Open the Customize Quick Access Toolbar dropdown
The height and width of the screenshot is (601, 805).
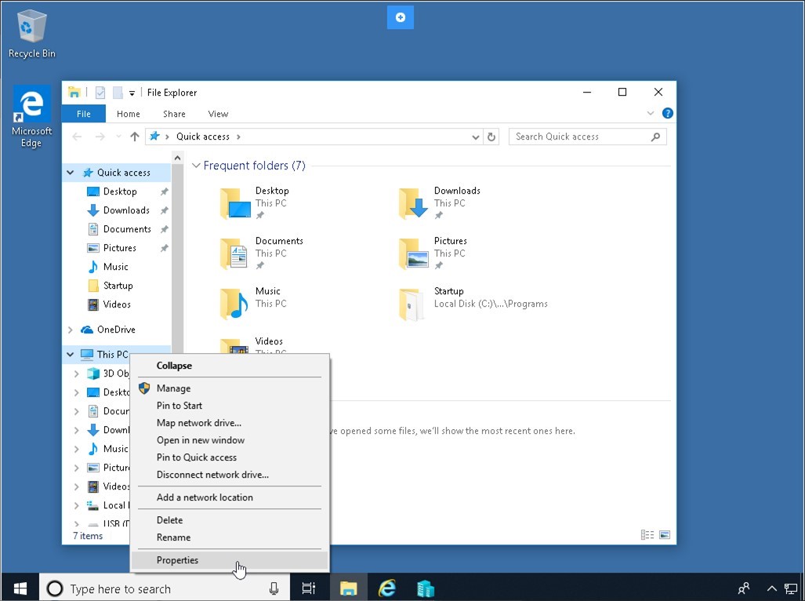132,93
